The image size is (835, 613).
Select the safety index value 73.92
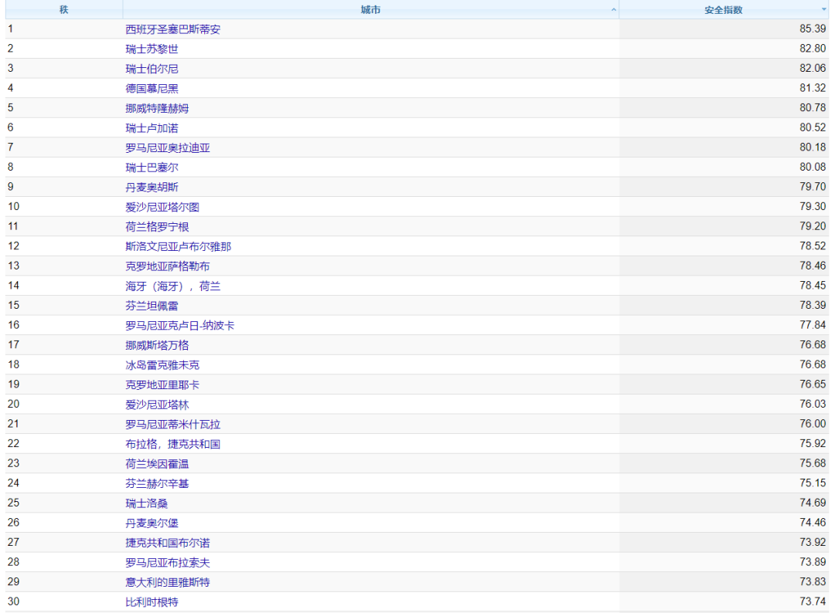[x=813, y=542]
